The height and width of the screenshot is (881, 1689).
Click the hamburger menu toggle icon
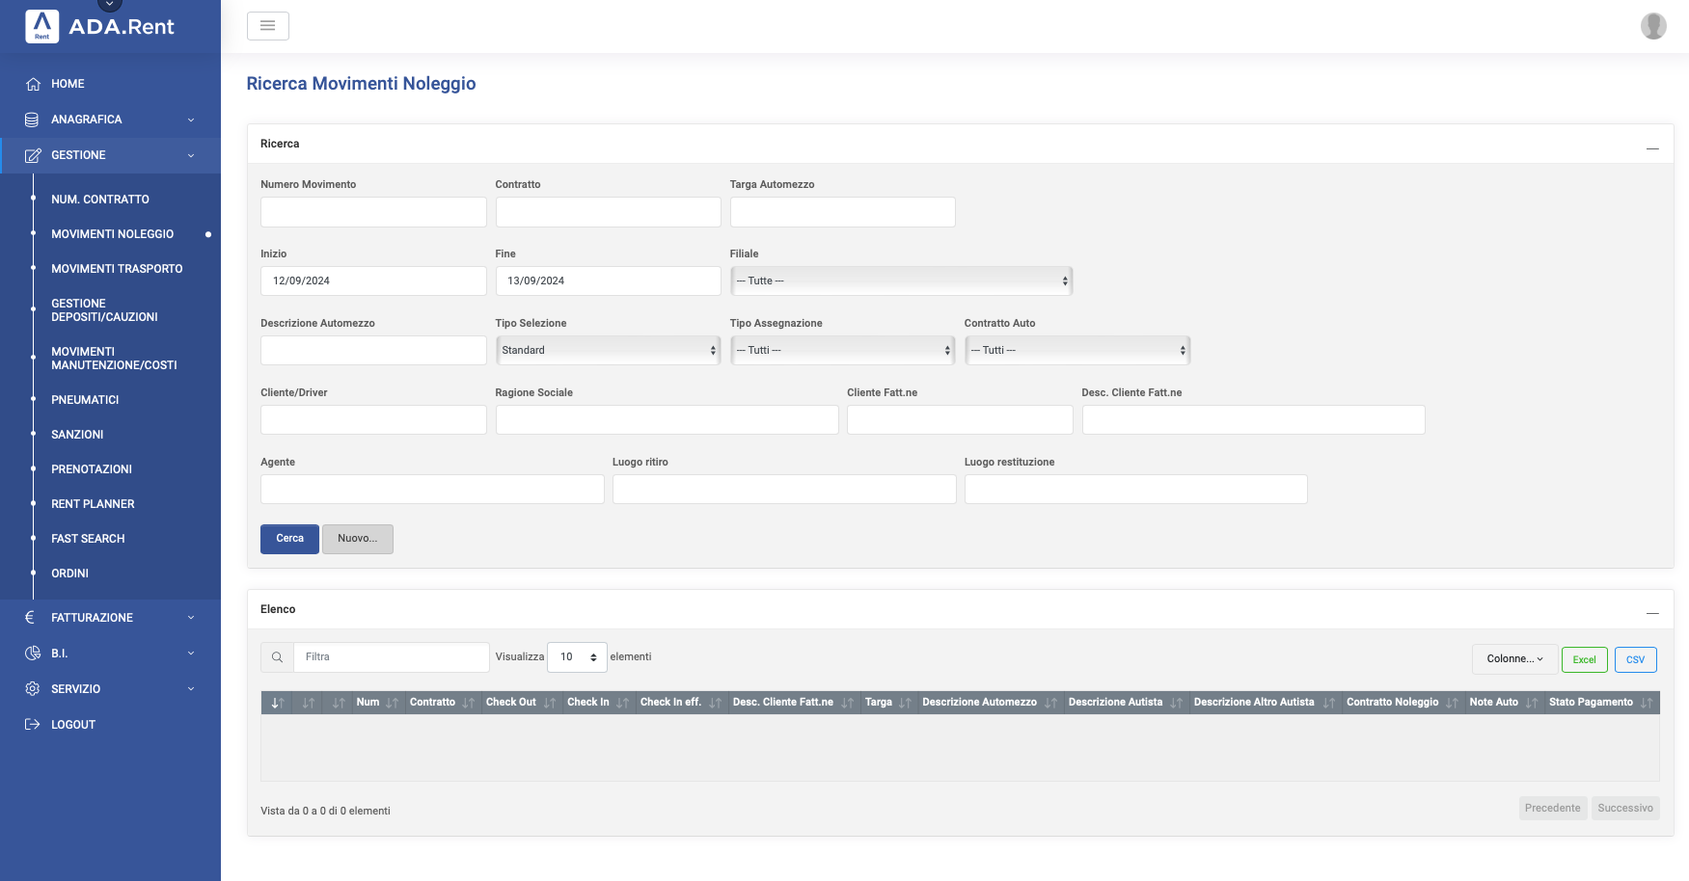click(x=267, y=26)
